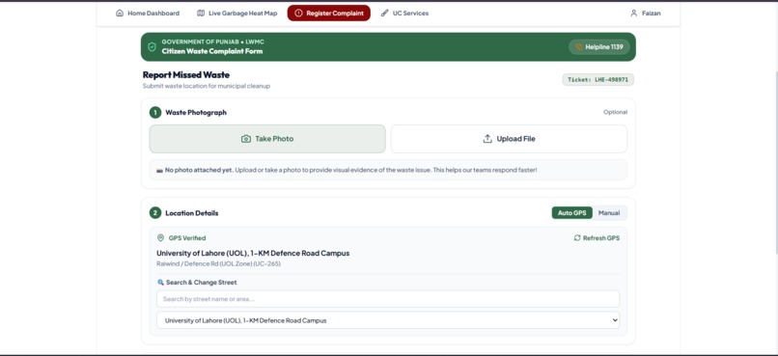The image size is (778, 356).
Task: Click the upload arrow icon in Upload File
Action: click(487, 139)
